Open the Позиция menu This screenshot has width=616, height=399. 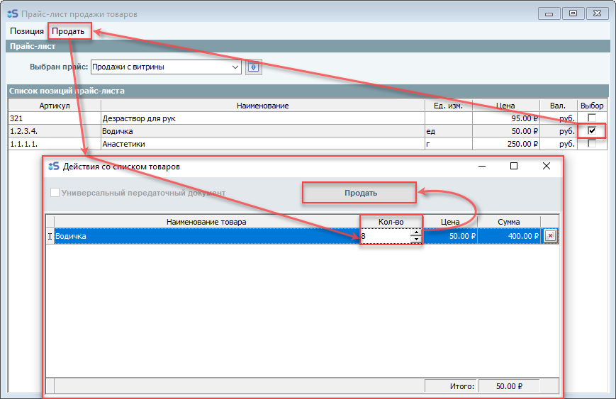(x=27, y=31)
